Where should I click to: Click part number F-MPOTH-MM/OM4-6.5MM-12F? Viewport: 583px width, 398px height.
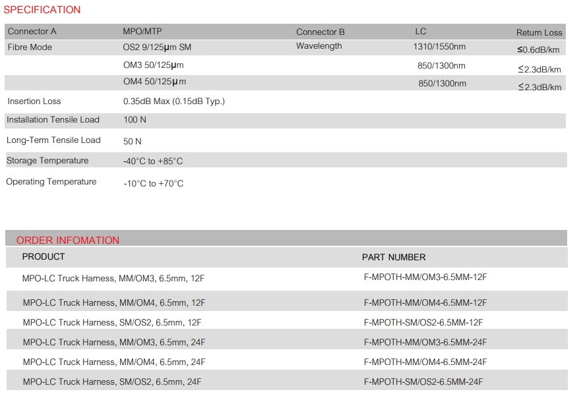tap(425, 303)
